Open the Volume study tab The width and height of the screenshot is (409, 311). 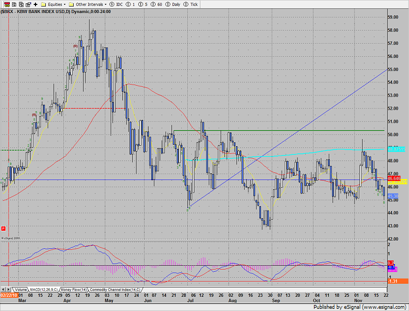21,290
